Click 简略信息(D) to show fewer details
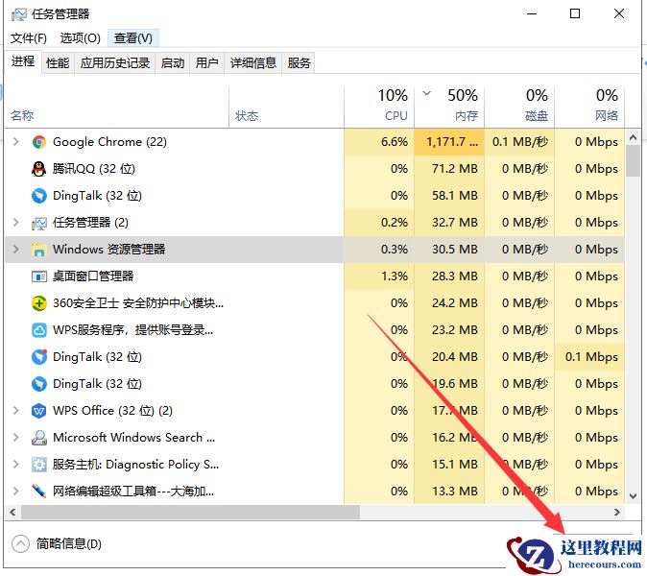 (x=69, y=543)
